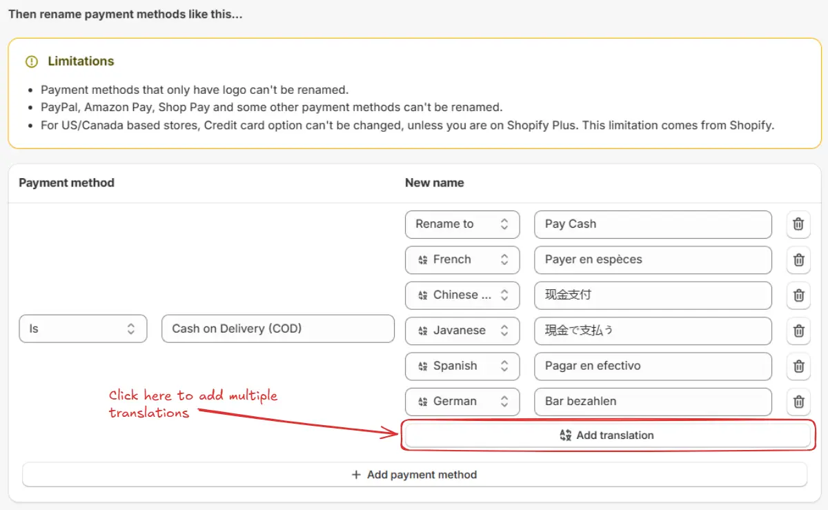
Task: Open the Spanish language dropdown
Action: (x=462, y=366)
